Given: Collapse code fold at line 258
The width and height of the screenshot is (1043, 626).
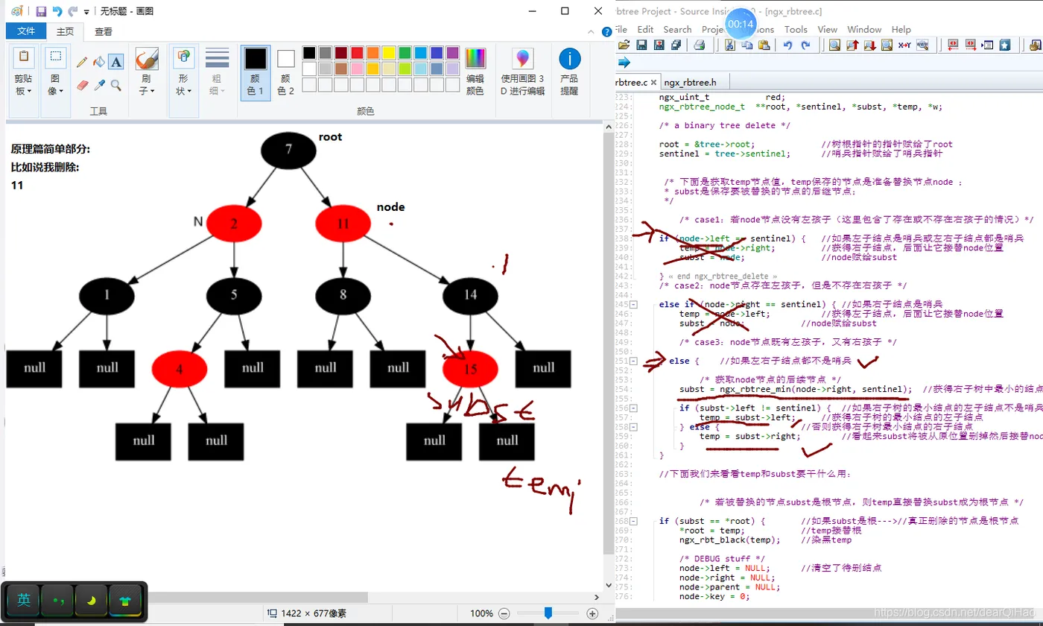Looking at the screenshot, I should (634, 427).
